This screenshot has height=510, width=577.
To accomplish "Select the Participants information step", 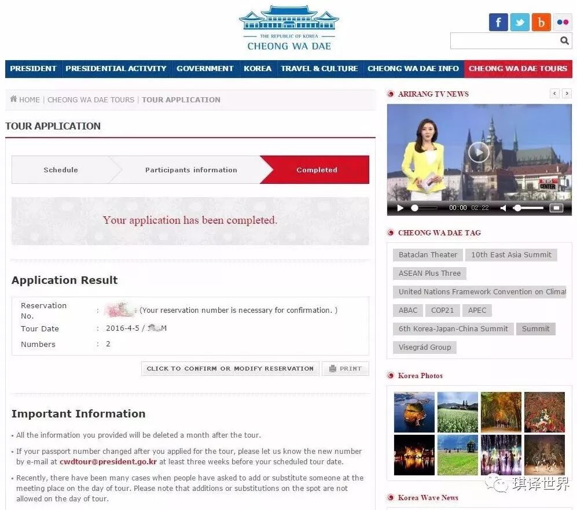I will pyautogui.click(x=191, y=170).
